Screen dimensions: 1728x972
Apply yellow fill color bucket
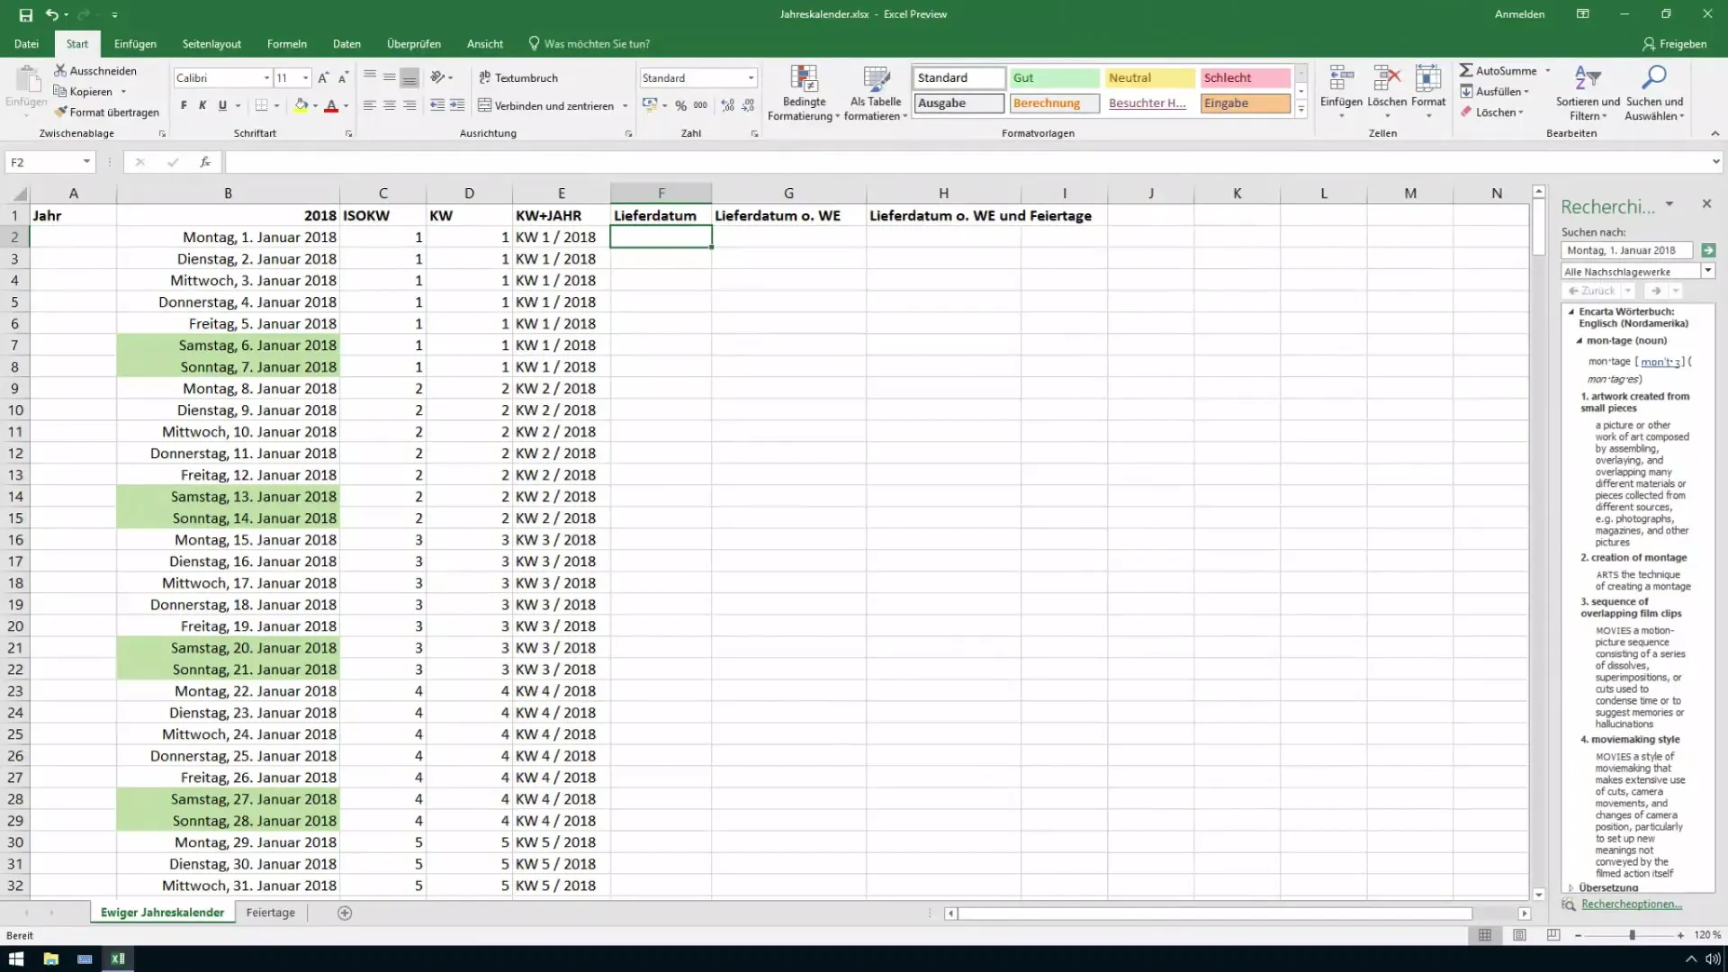pyautogui.click(x=301, y=105)
